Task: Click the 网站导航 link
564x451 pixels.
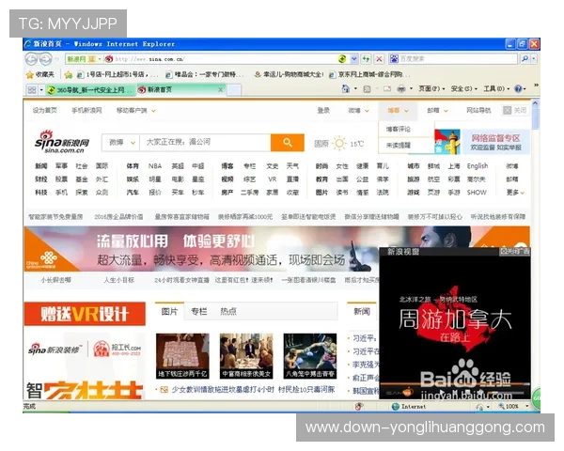Action: point(478,111)
